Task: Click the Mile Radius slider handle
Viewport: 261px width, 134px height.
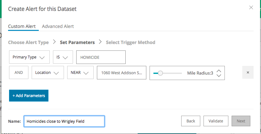Action: point(160,73)
